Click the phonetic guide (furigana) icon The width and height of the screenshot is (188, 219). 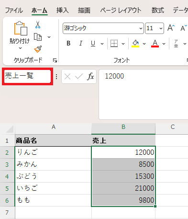pos(176,44)
